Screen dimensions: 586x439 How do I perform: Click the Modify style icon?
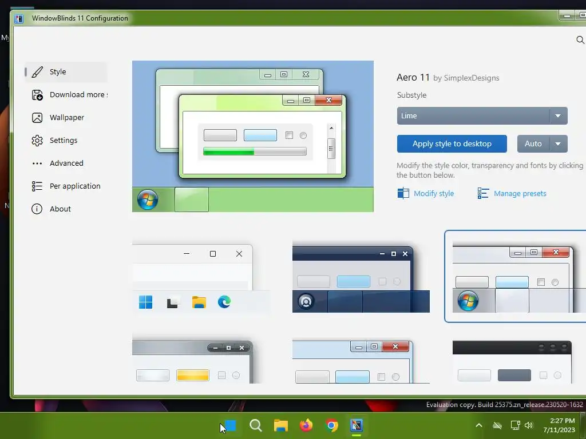pyautogui.click(x=403, y=193)
